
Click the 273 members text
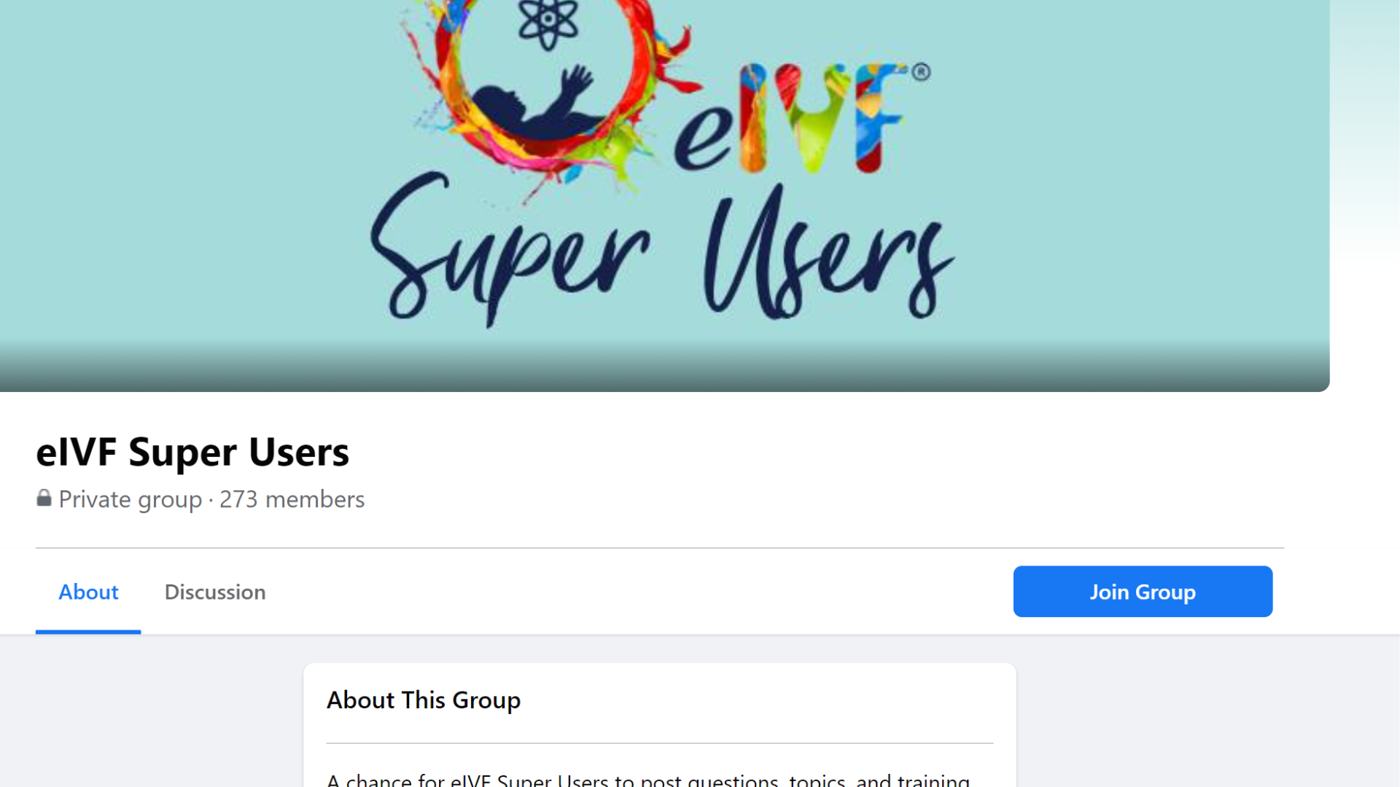(292, 499)
